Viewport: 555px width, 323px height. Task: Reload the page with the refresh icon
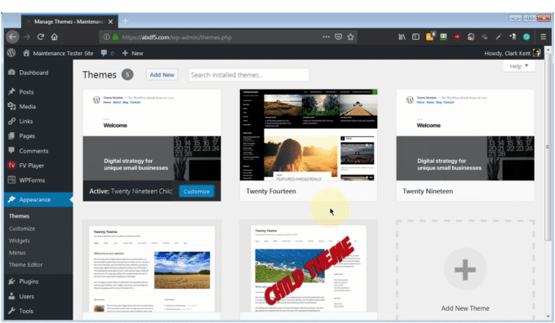tap(41, 37)
